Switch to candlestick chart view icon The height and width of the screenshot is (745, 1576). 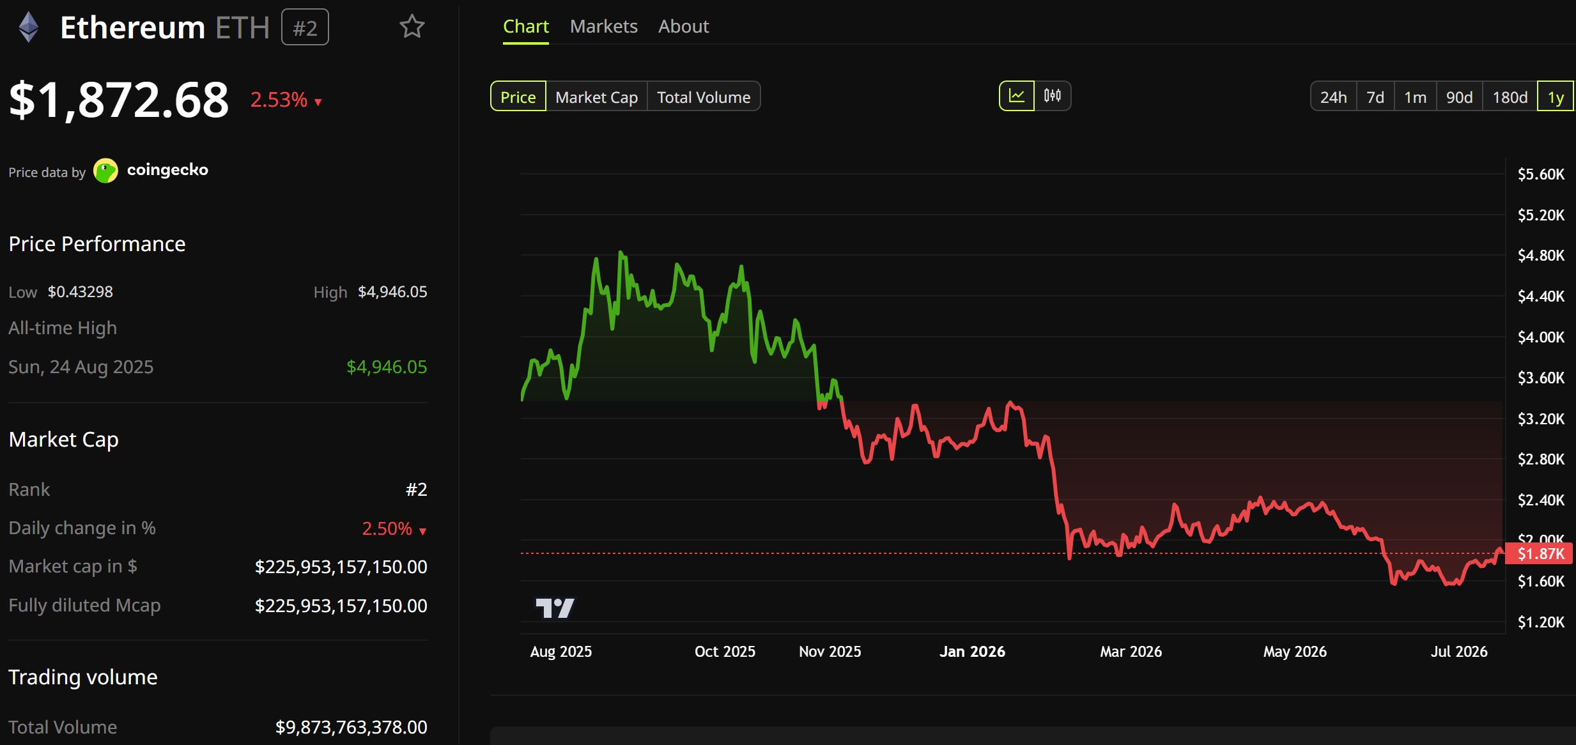(1053, 96)
